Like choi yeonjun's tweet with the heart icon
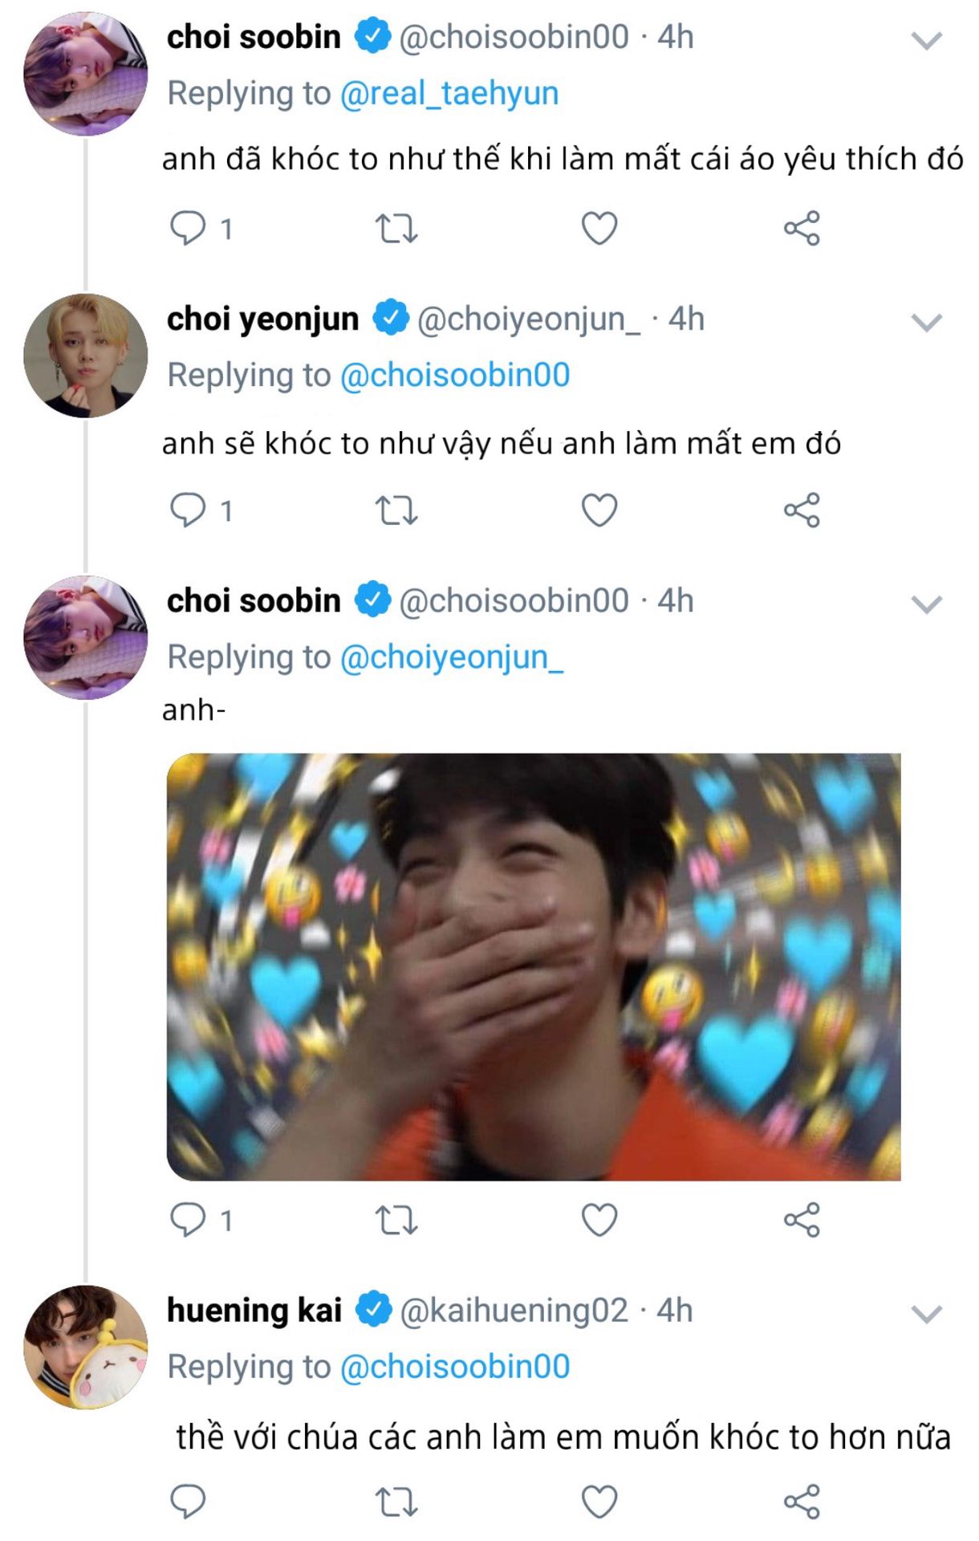Screen dimensions: 979x1541 tap(599, 510)
